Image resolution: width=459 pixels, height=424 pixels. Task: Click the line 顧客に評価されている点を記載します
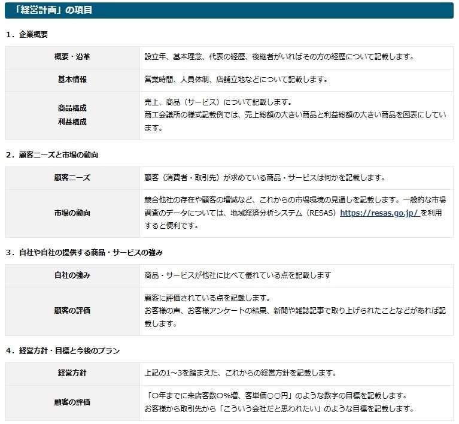208,298
